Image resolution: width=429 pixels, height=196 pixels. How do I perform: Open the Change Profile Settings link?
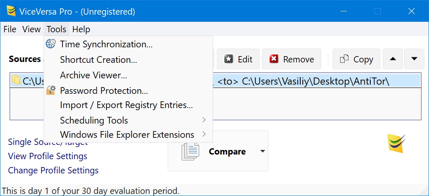tap(53, 170)
